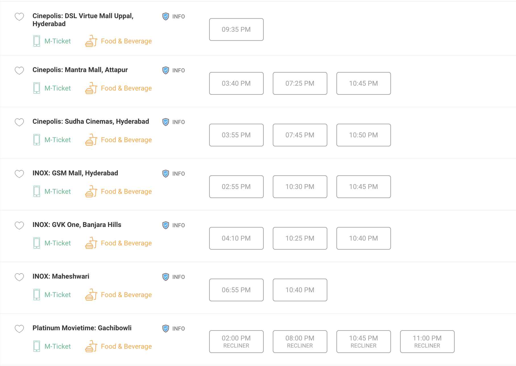Select 11:00 PM Recliner show at Gachibowli

[427, 342]
